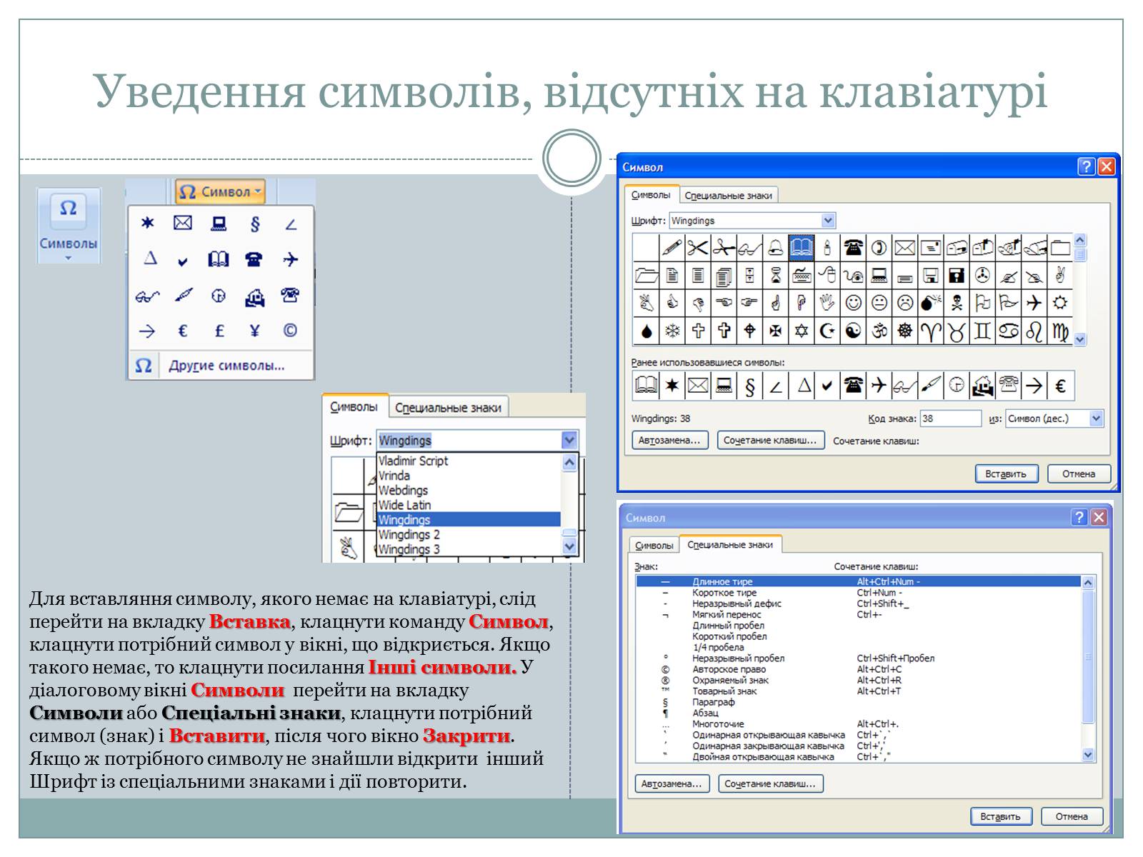Image resolution: width=1143 pixels, height=857 pixels.
Task: Click Автозамена... button in lower dialog
Action: [672, 783]
